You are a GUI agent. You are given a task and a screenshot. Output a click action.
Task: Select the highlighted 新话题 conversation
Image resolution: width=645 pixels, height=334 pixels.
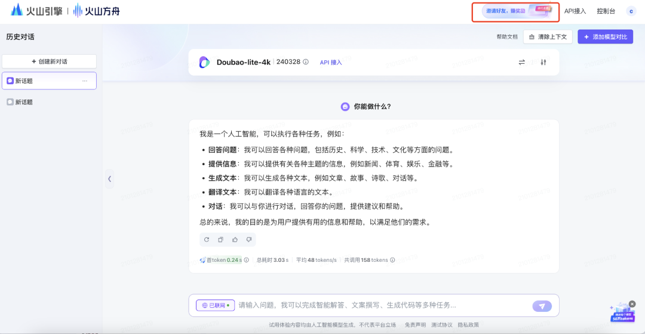point(50,81)
